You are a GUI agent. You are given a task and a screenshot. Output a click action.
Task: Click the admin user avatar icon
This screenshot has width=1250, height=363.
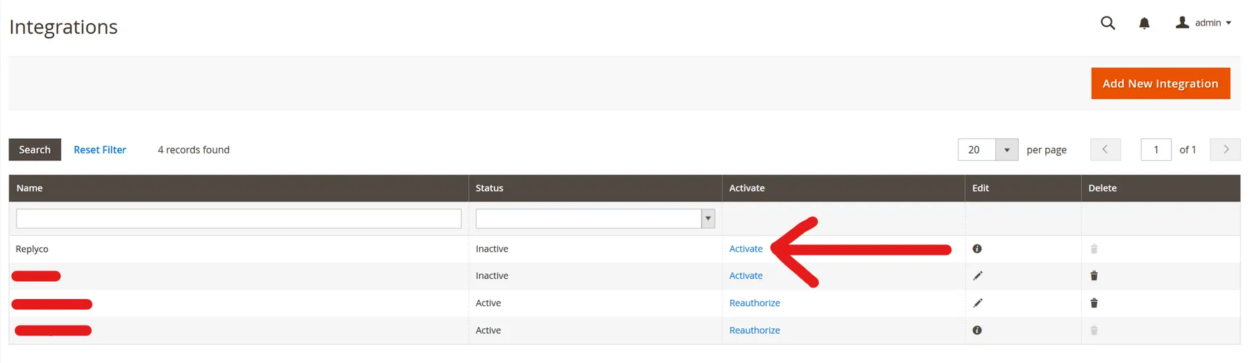pos(1182,22)
